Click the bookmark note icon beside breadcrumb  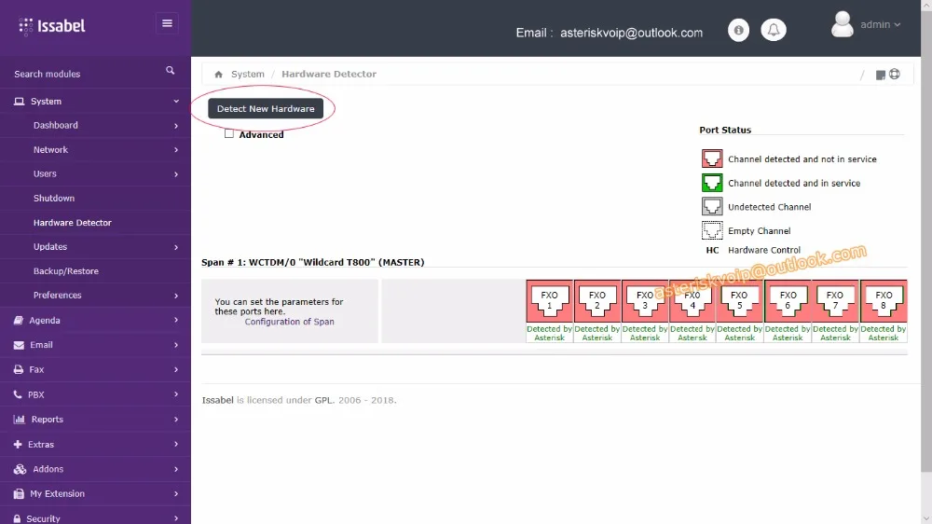point(881,75)
